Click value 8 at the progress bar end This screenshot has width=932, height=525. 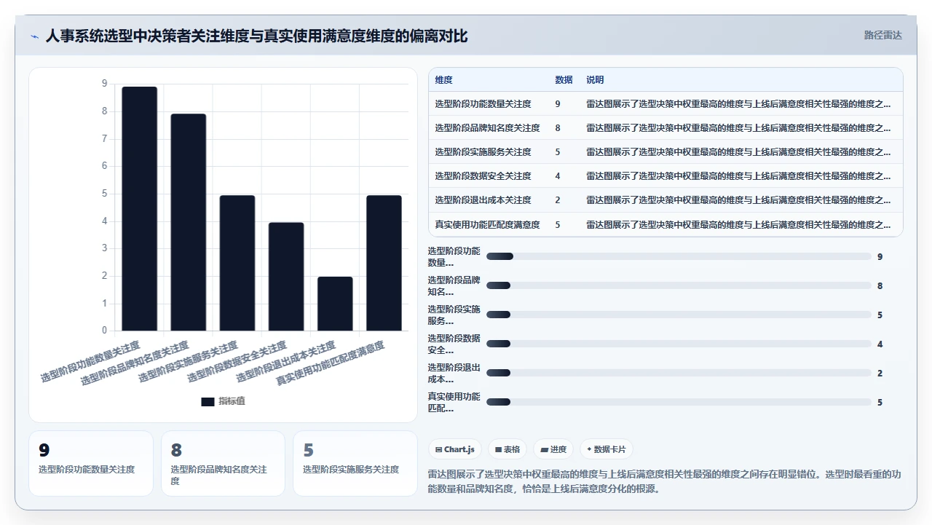(x=880, y=285)
